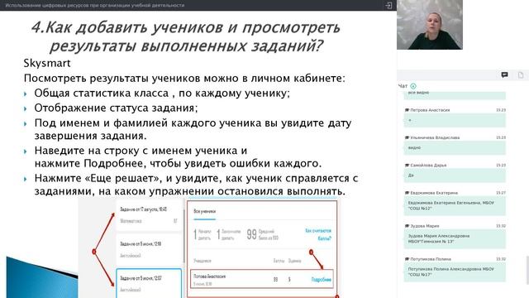Viewport: 529px width, 298px height.
Task: Click the Чат panel label
Action: coord(403,86)
